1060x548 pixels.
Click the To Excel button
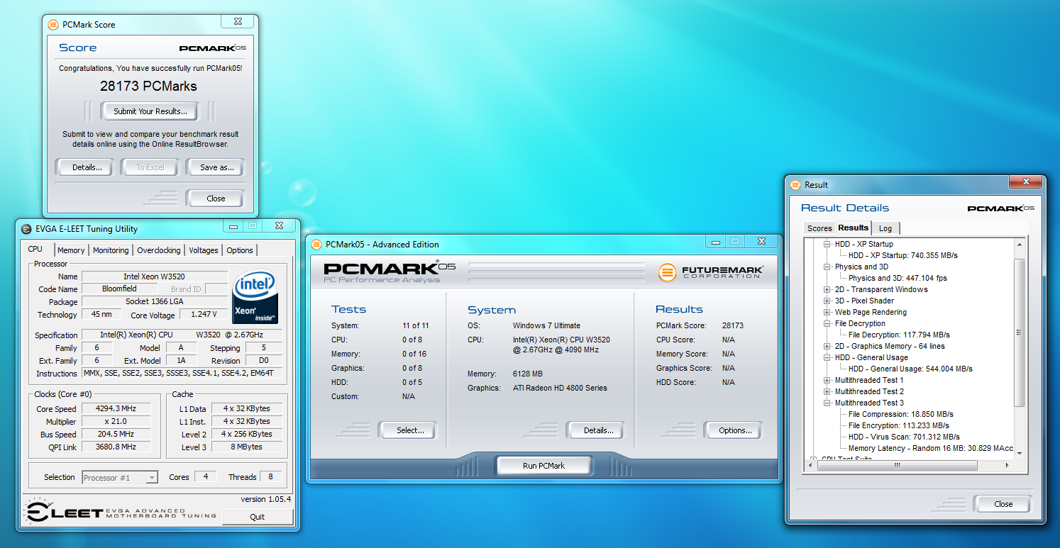150,167
